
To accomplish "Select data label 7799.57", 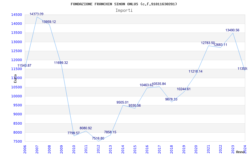I will point(73,133).
